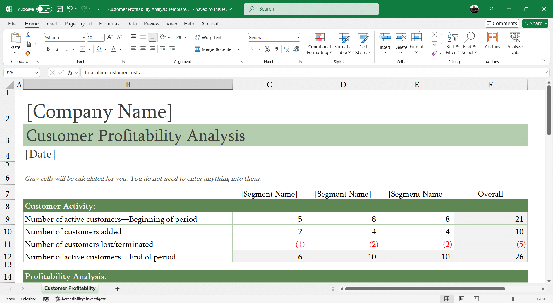Click the Increase Decimal icon

(286, 49)
